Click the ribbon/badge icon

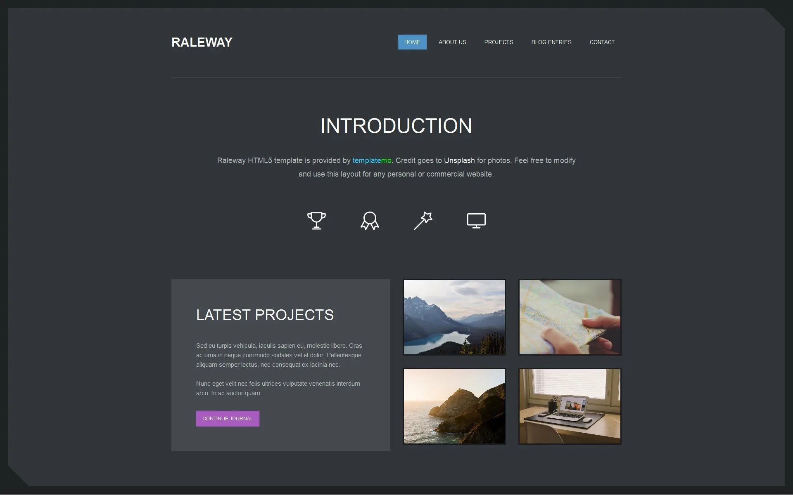point(369,220)
